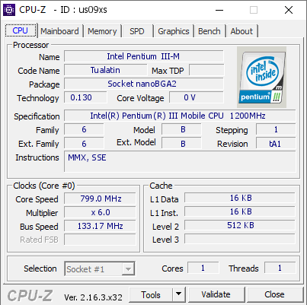This screenshot has height=305, width=307.
Task: Click the empty Max TDP field
Action: [206, 70]
